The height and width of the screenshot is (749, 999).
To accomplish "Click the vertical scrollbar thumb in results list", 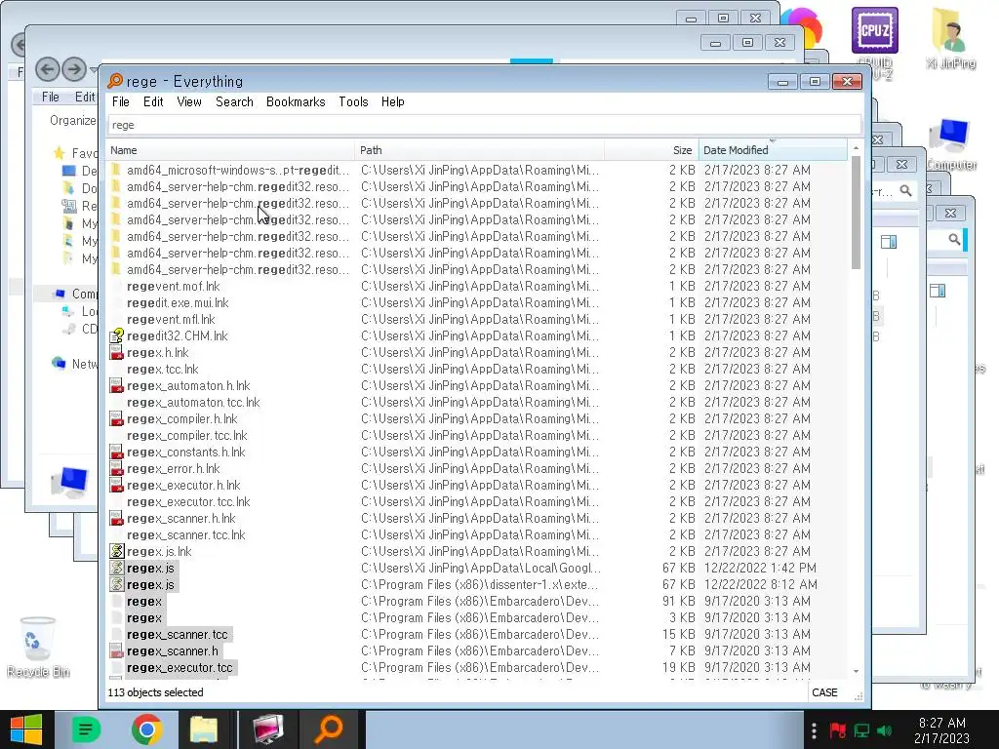I will 856,213.
